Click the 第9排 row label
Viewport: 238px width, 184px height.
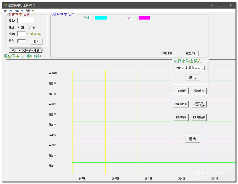52,84
